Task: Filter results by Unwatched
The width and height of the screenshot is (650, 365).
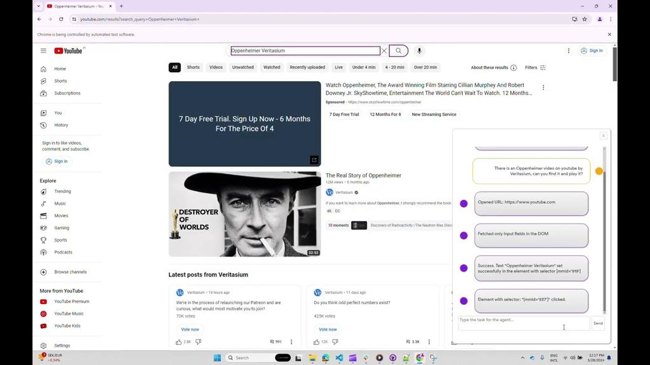Action: click(243, 67)
